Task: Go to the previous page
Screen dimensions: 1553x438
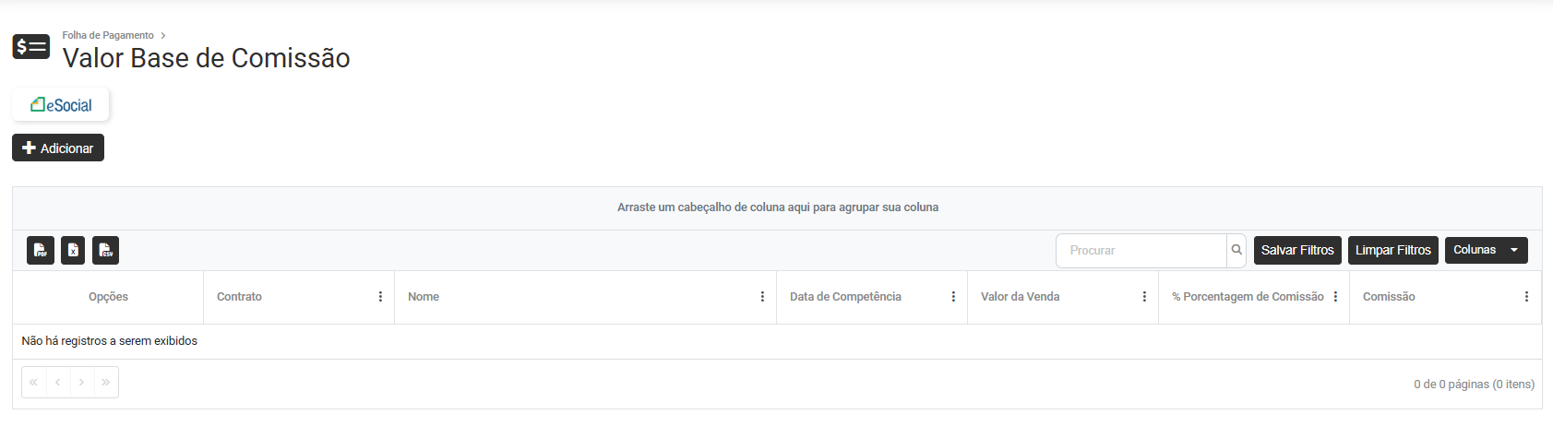Action: click(x=57, y=383)
